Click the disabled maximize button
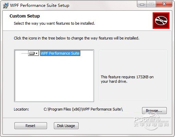Image resolution: width=175 pixels, height=137 pixels. point(151,4)
